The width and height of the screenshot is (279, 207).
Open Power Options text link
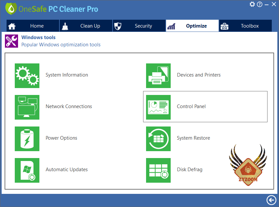61,138
